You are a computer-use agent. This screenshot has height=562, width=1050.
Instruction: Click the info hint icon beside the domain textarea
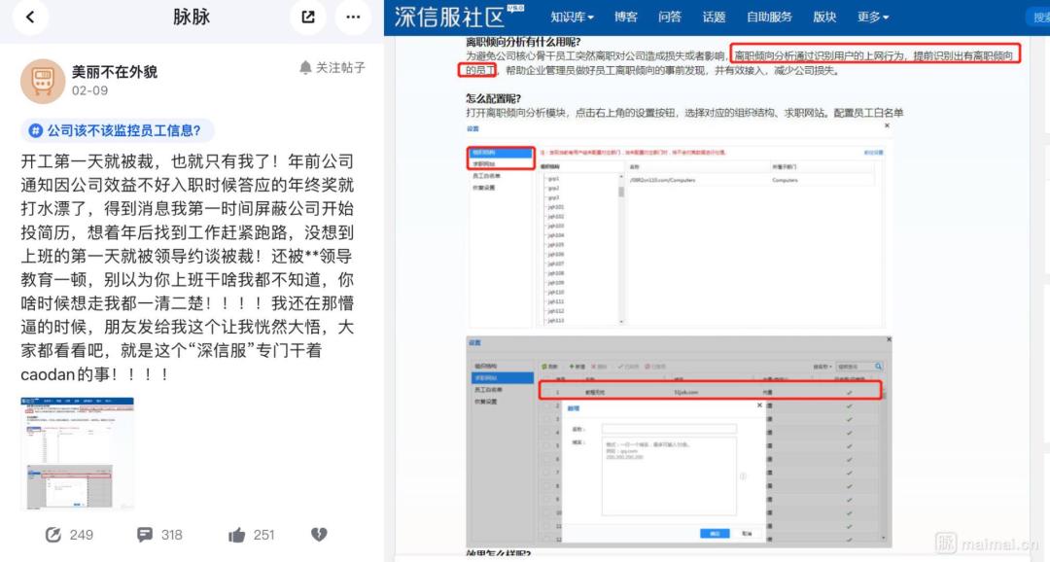coord(743,476)
